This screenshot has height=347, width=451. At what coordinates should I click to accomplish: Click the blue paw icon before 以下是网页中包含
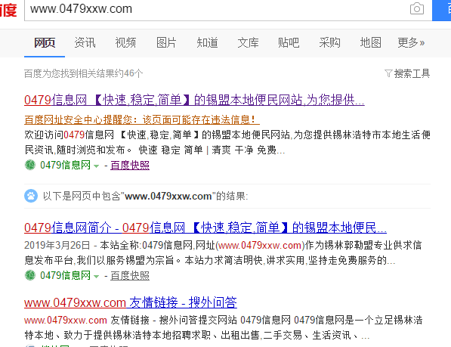[x=31, y=196]
